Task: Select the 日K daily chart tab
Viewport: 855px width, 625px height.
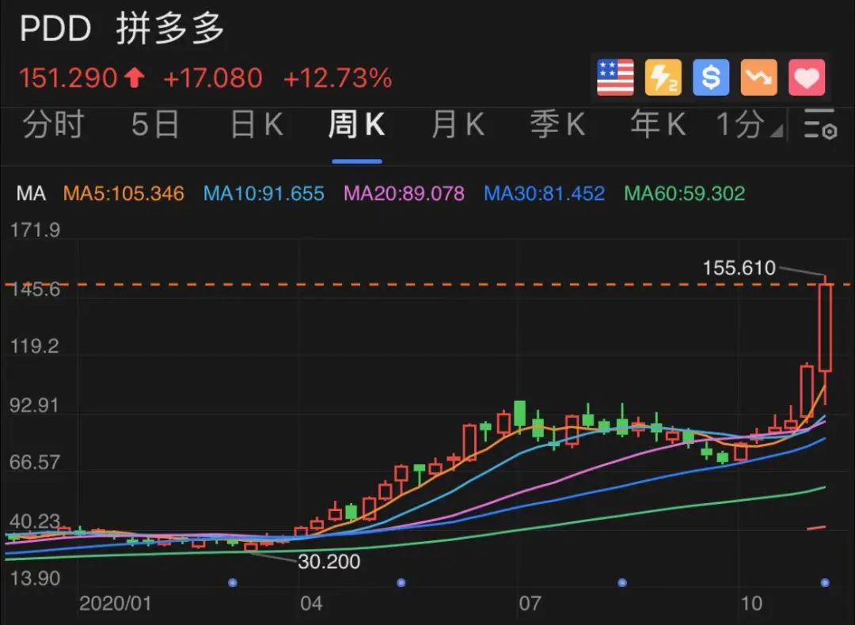Action: click(256, 124)
